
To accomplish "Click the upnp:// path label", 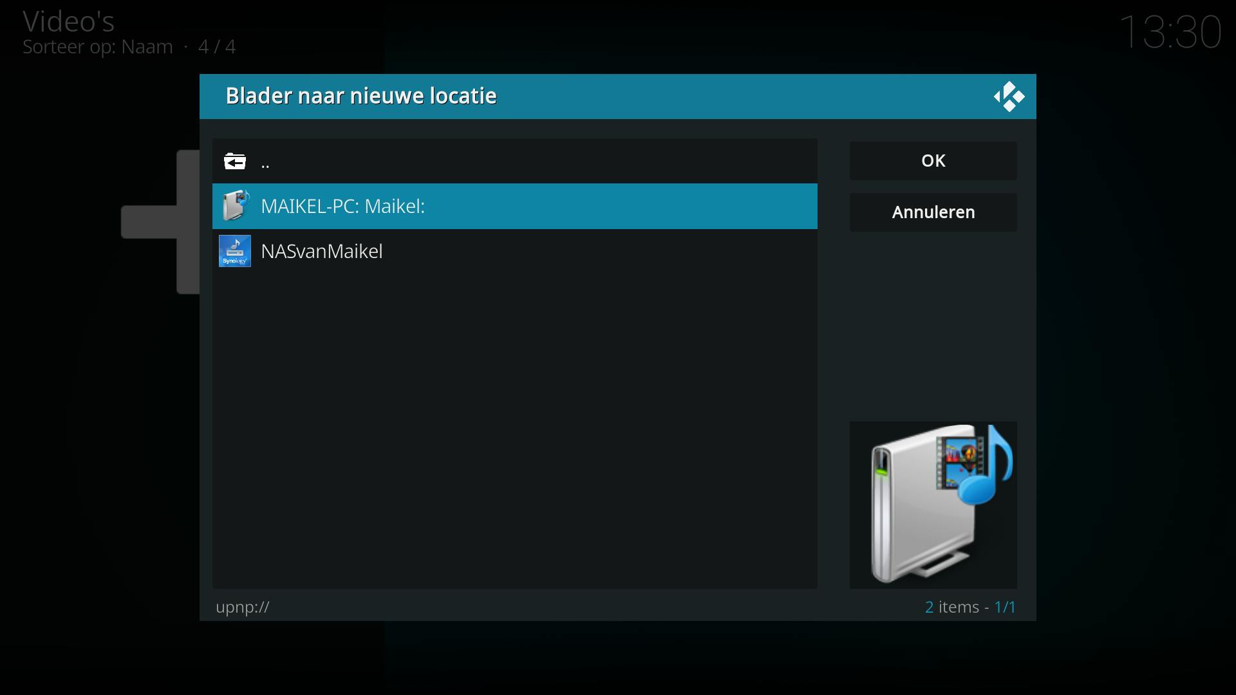I will [x=243, y=607].
